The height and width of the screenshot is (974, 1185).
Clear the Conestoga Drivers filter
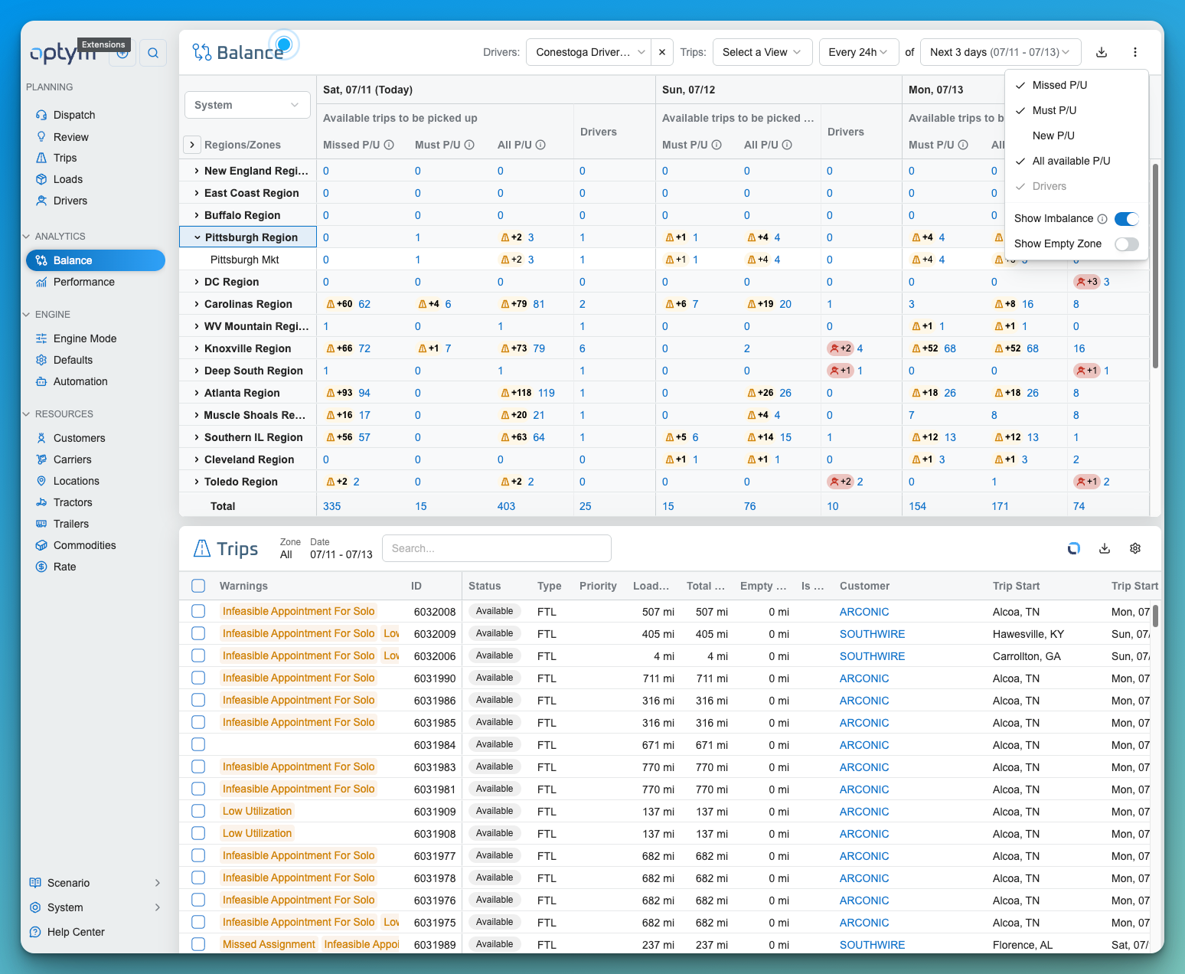(x=662, y=52)
